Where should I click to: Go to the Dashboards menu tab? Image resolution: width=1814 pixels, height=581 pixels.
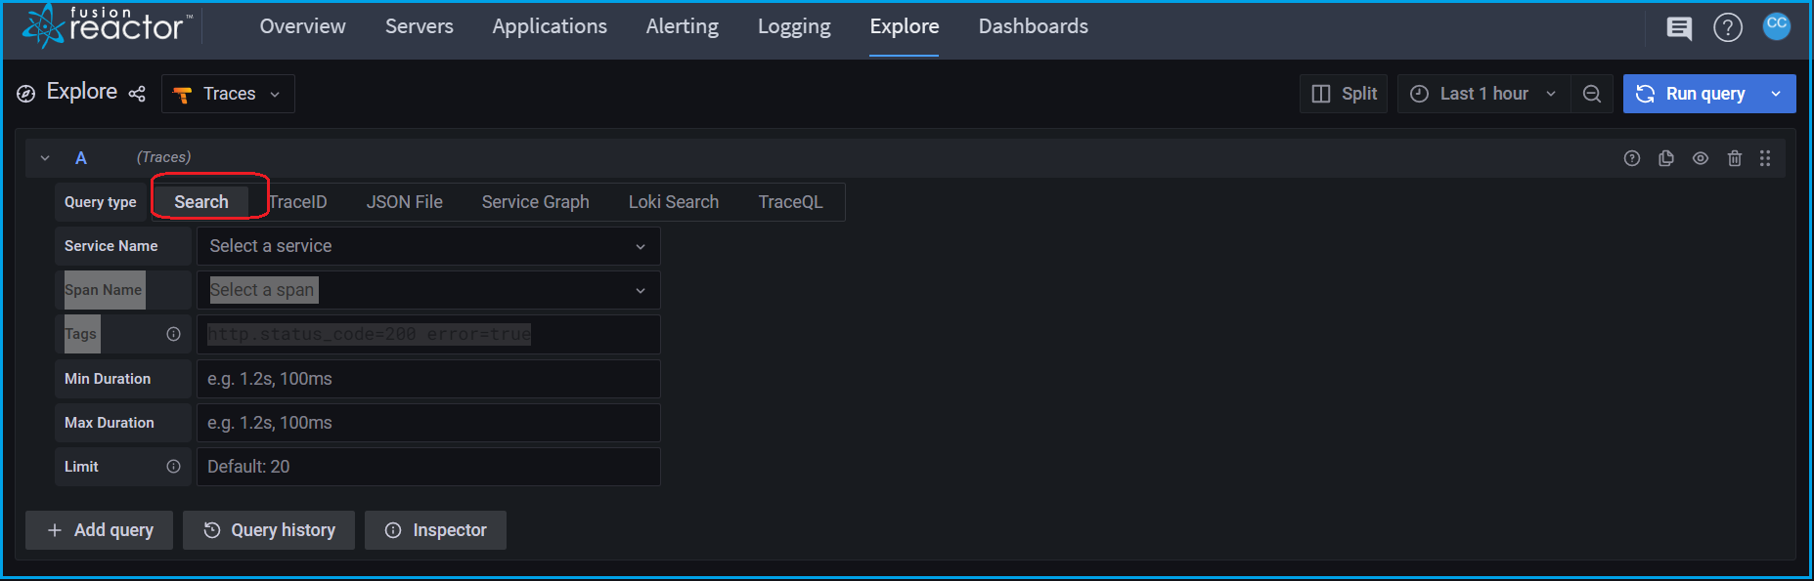[1033, 26]
